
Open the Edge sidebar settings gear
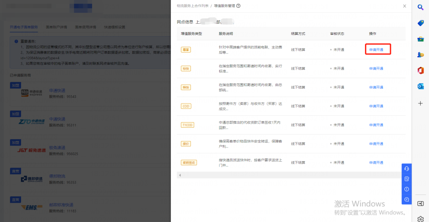(x=420, y=219)
